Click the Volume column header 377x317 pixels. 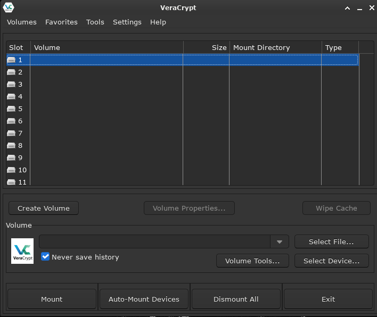106,47
